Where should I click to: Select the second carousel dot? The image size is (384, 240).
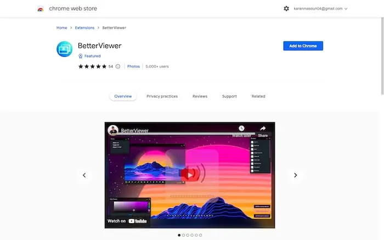(183, 235)
